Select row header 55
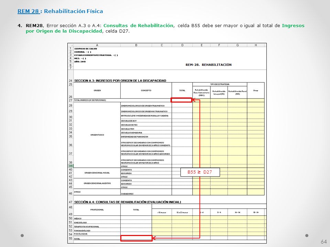This screenshot has height=247, width=330. click(70, 238)
